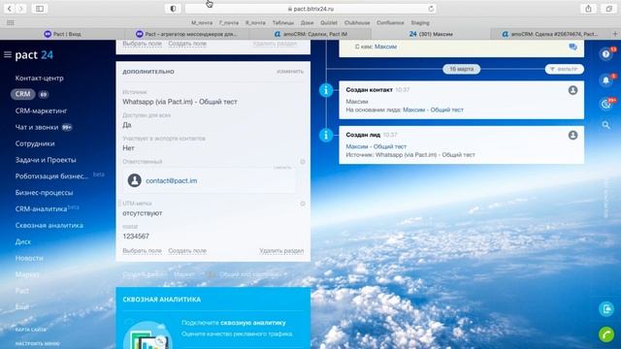Click the info icon beside Создан контакт
621x349 pixels.
pyautogui.click(x=326, y=90)
